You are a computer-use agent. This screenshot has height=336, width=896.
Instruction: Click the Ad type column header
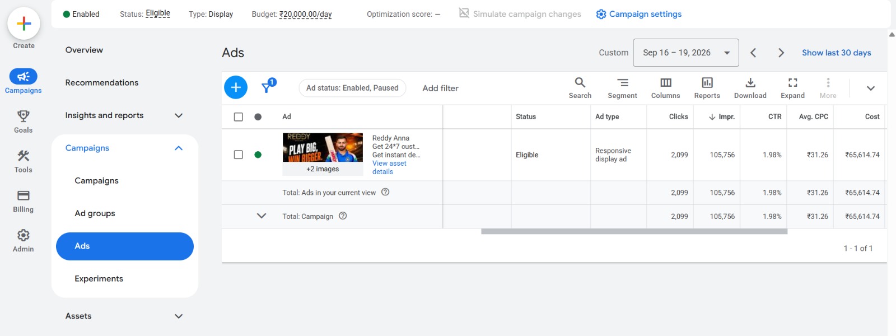click(607, 116)
